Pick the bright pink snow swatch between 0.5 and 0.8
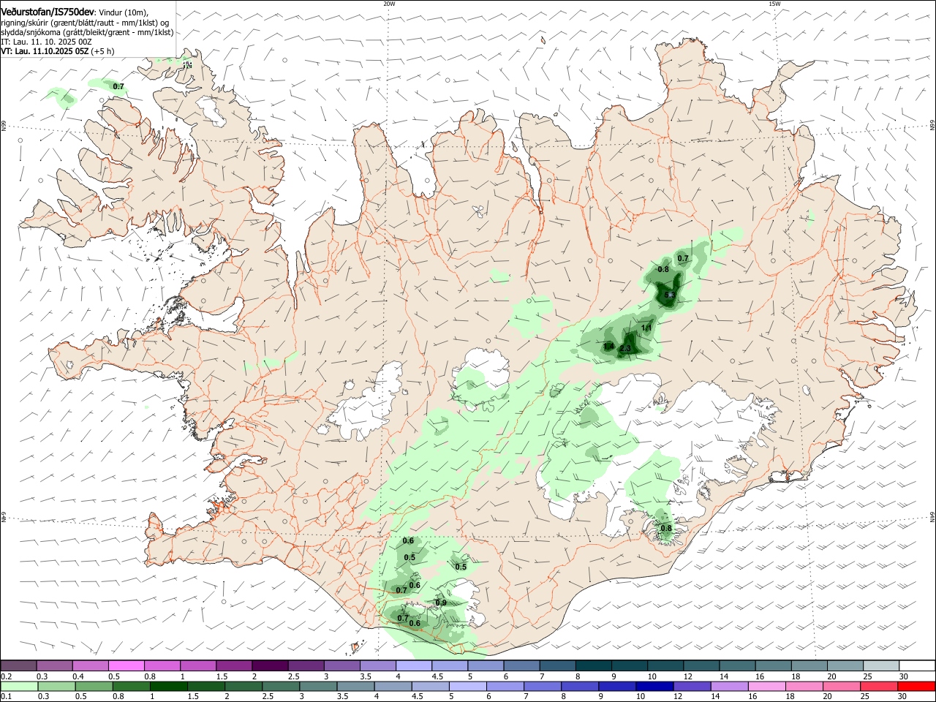Screen dimensions: 936x702 coord(127,665)
